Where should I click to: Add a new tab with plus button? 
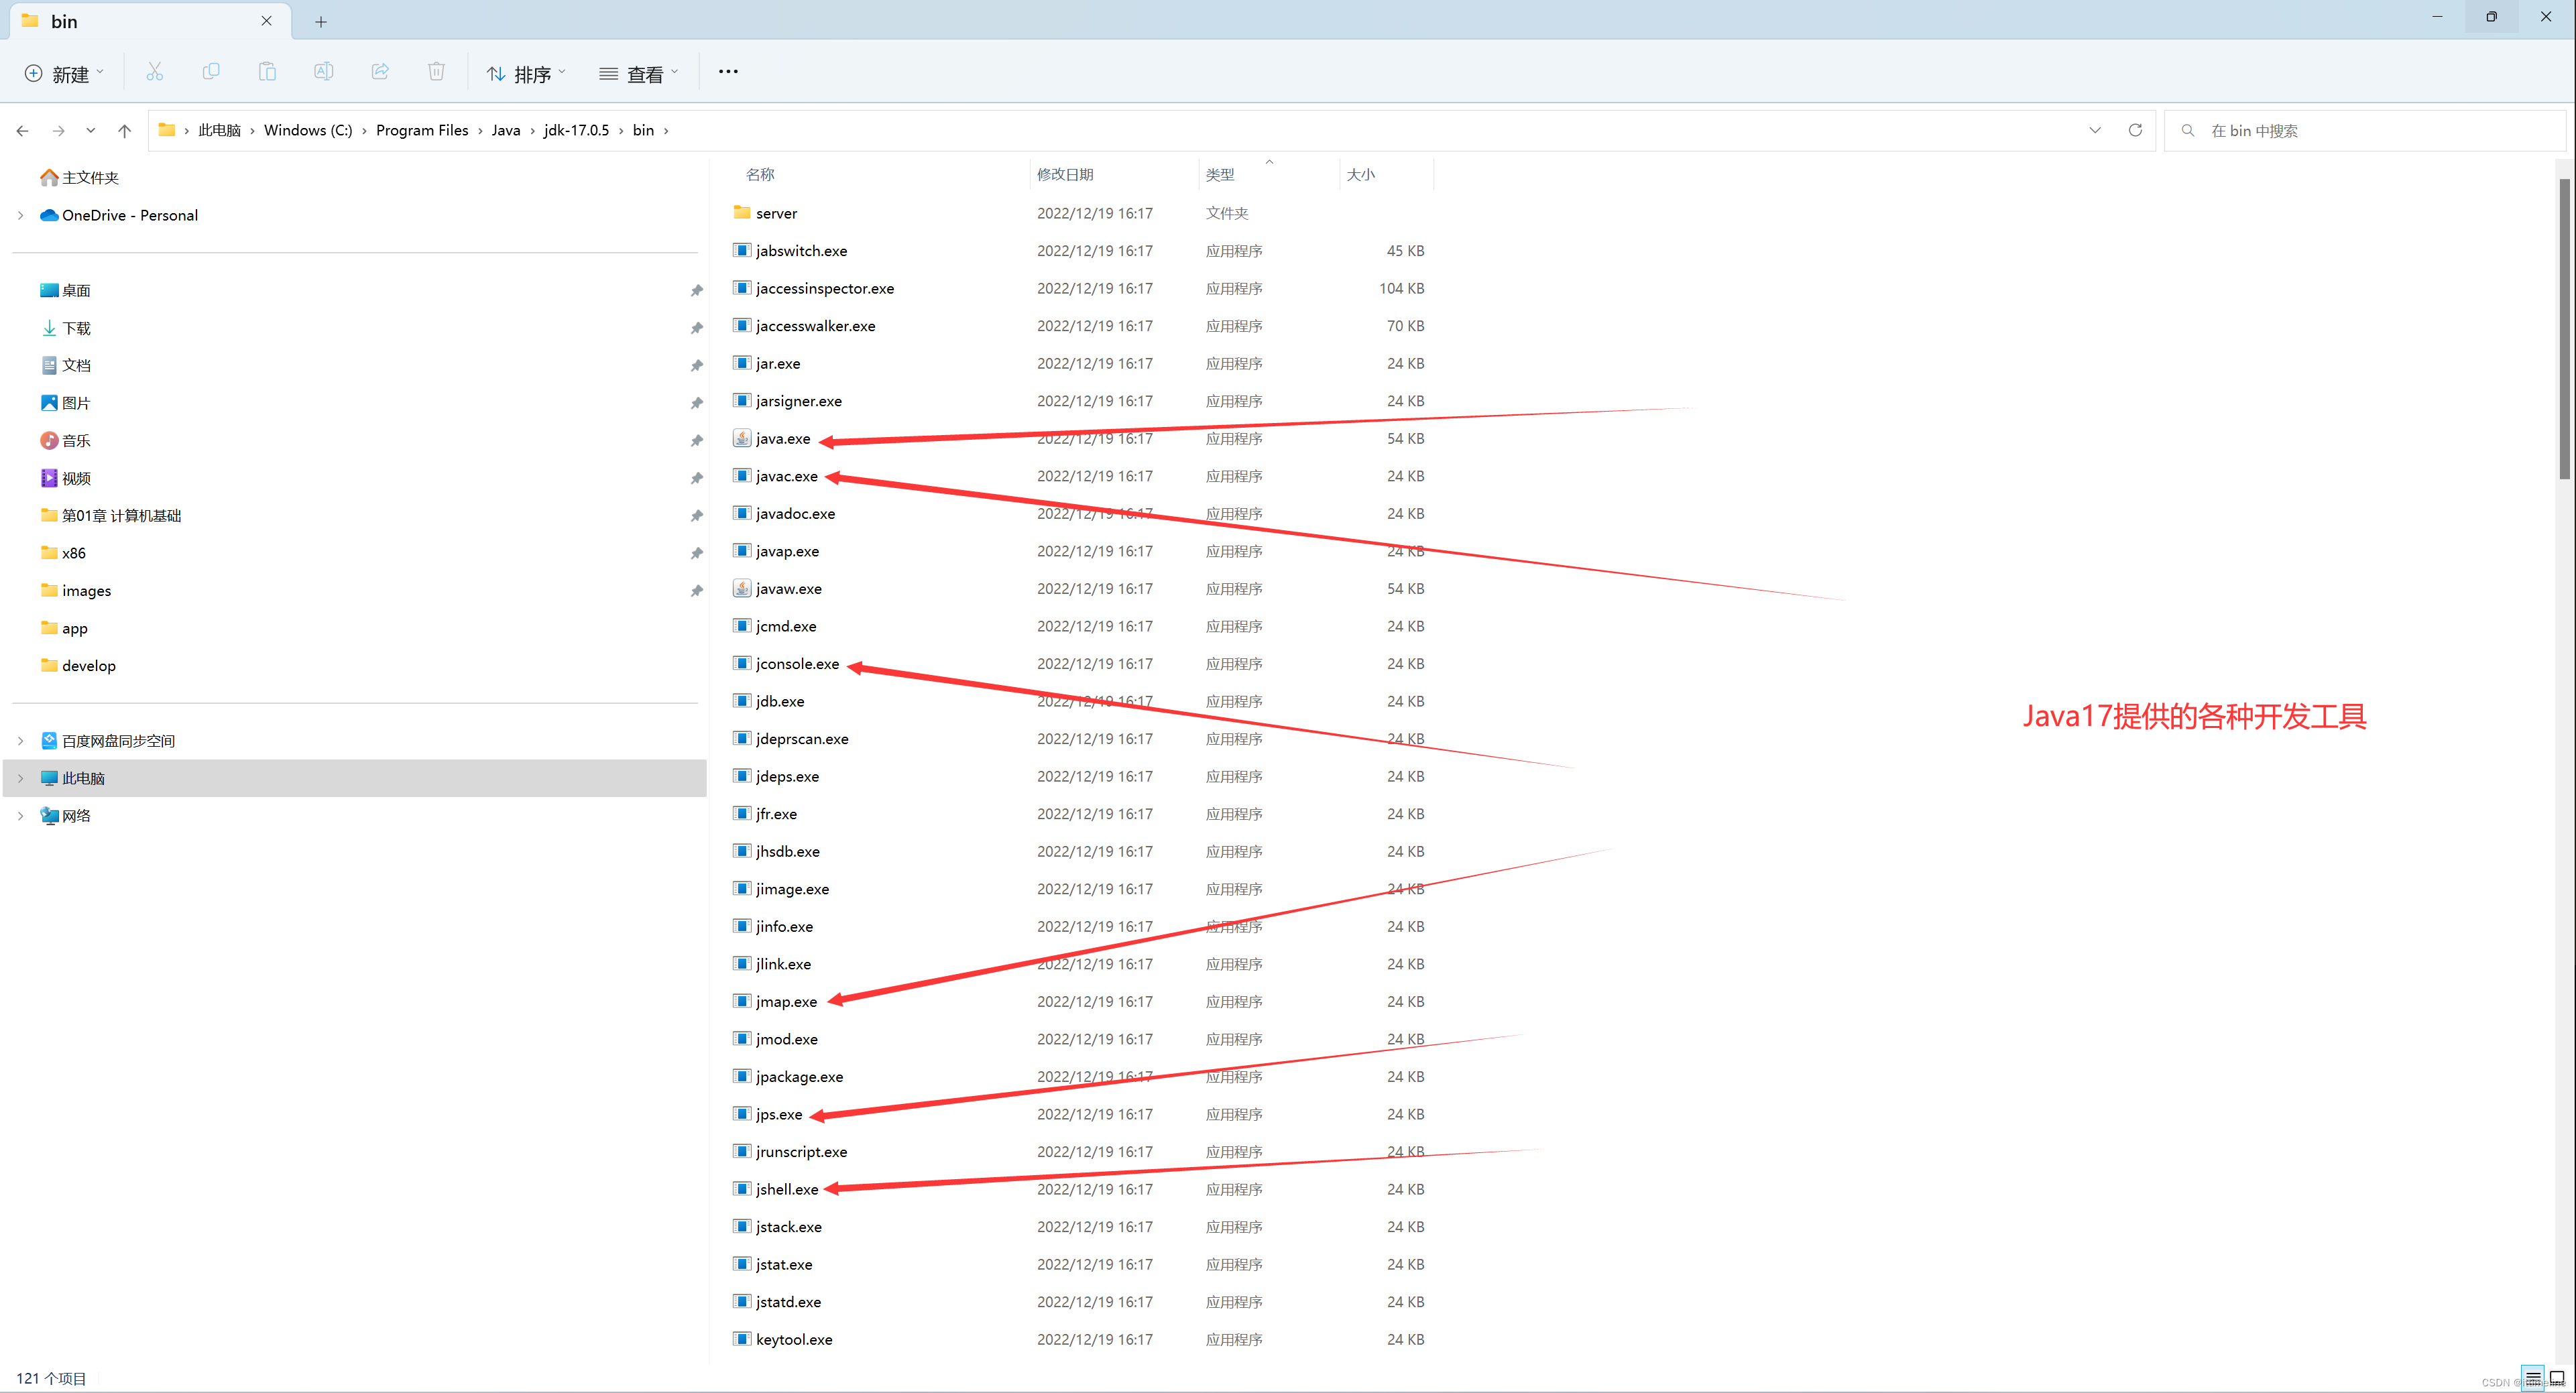click(x=321, y=21)
